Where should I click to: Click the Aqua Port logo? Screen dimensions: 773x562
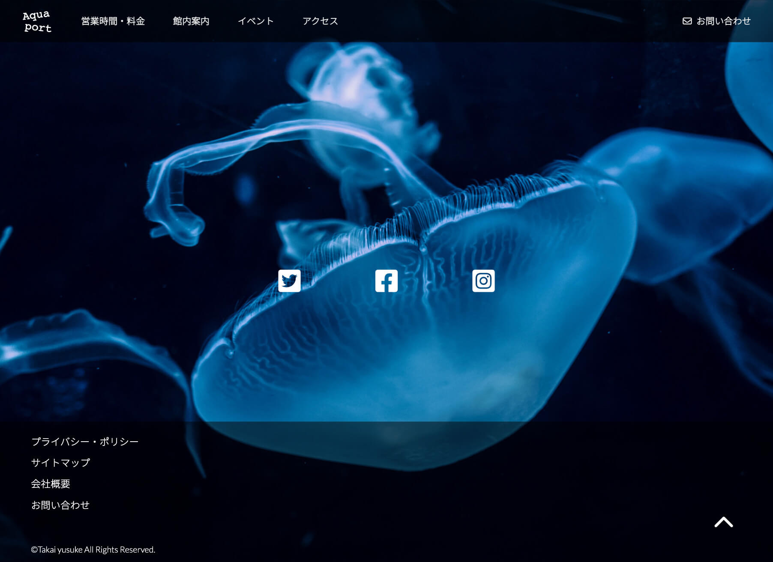[x=37, y=21]
